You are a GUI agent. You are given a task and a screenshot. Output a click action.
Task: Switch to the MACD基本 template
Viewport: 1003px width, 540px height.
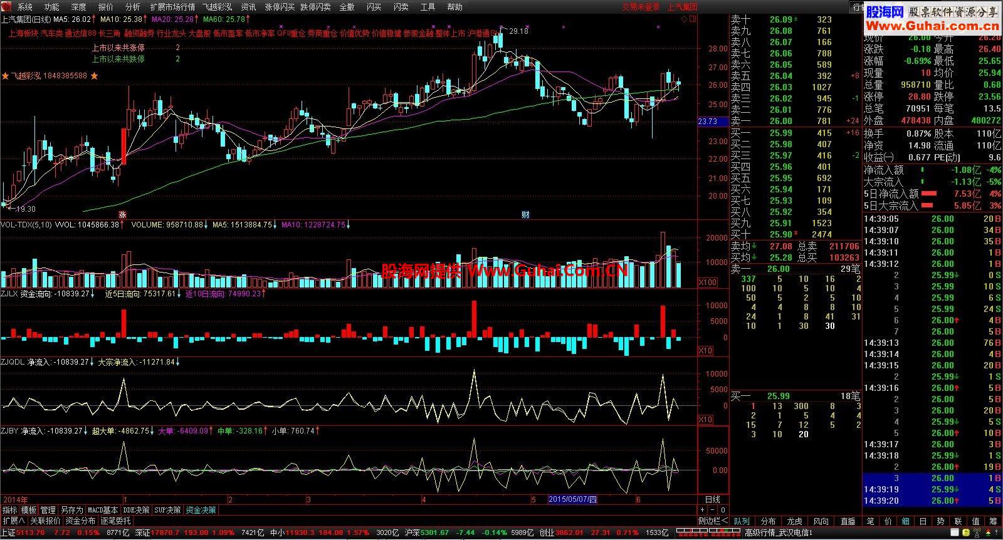click(x=103, y=510)
